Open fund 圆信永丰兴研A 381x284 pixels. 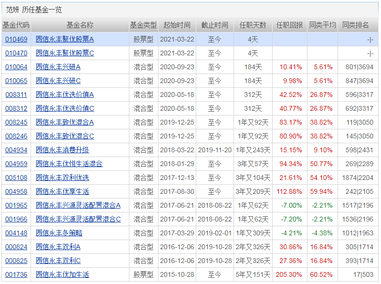click(x=58, y=67)
